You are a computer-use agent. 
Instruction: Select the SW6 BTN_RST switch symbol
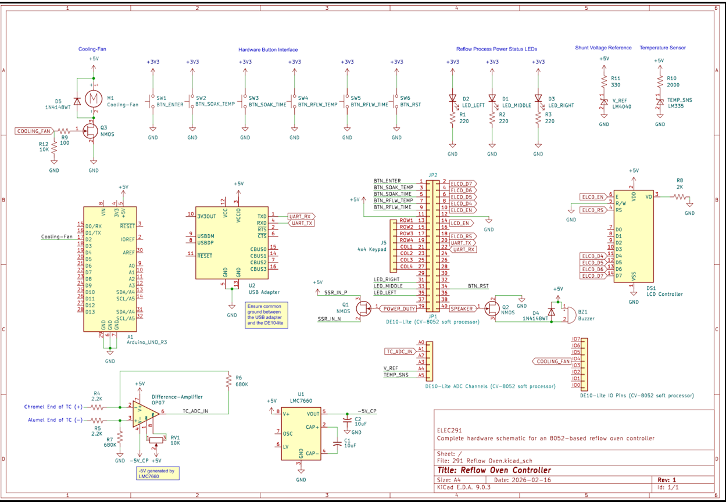coord(395,101)
